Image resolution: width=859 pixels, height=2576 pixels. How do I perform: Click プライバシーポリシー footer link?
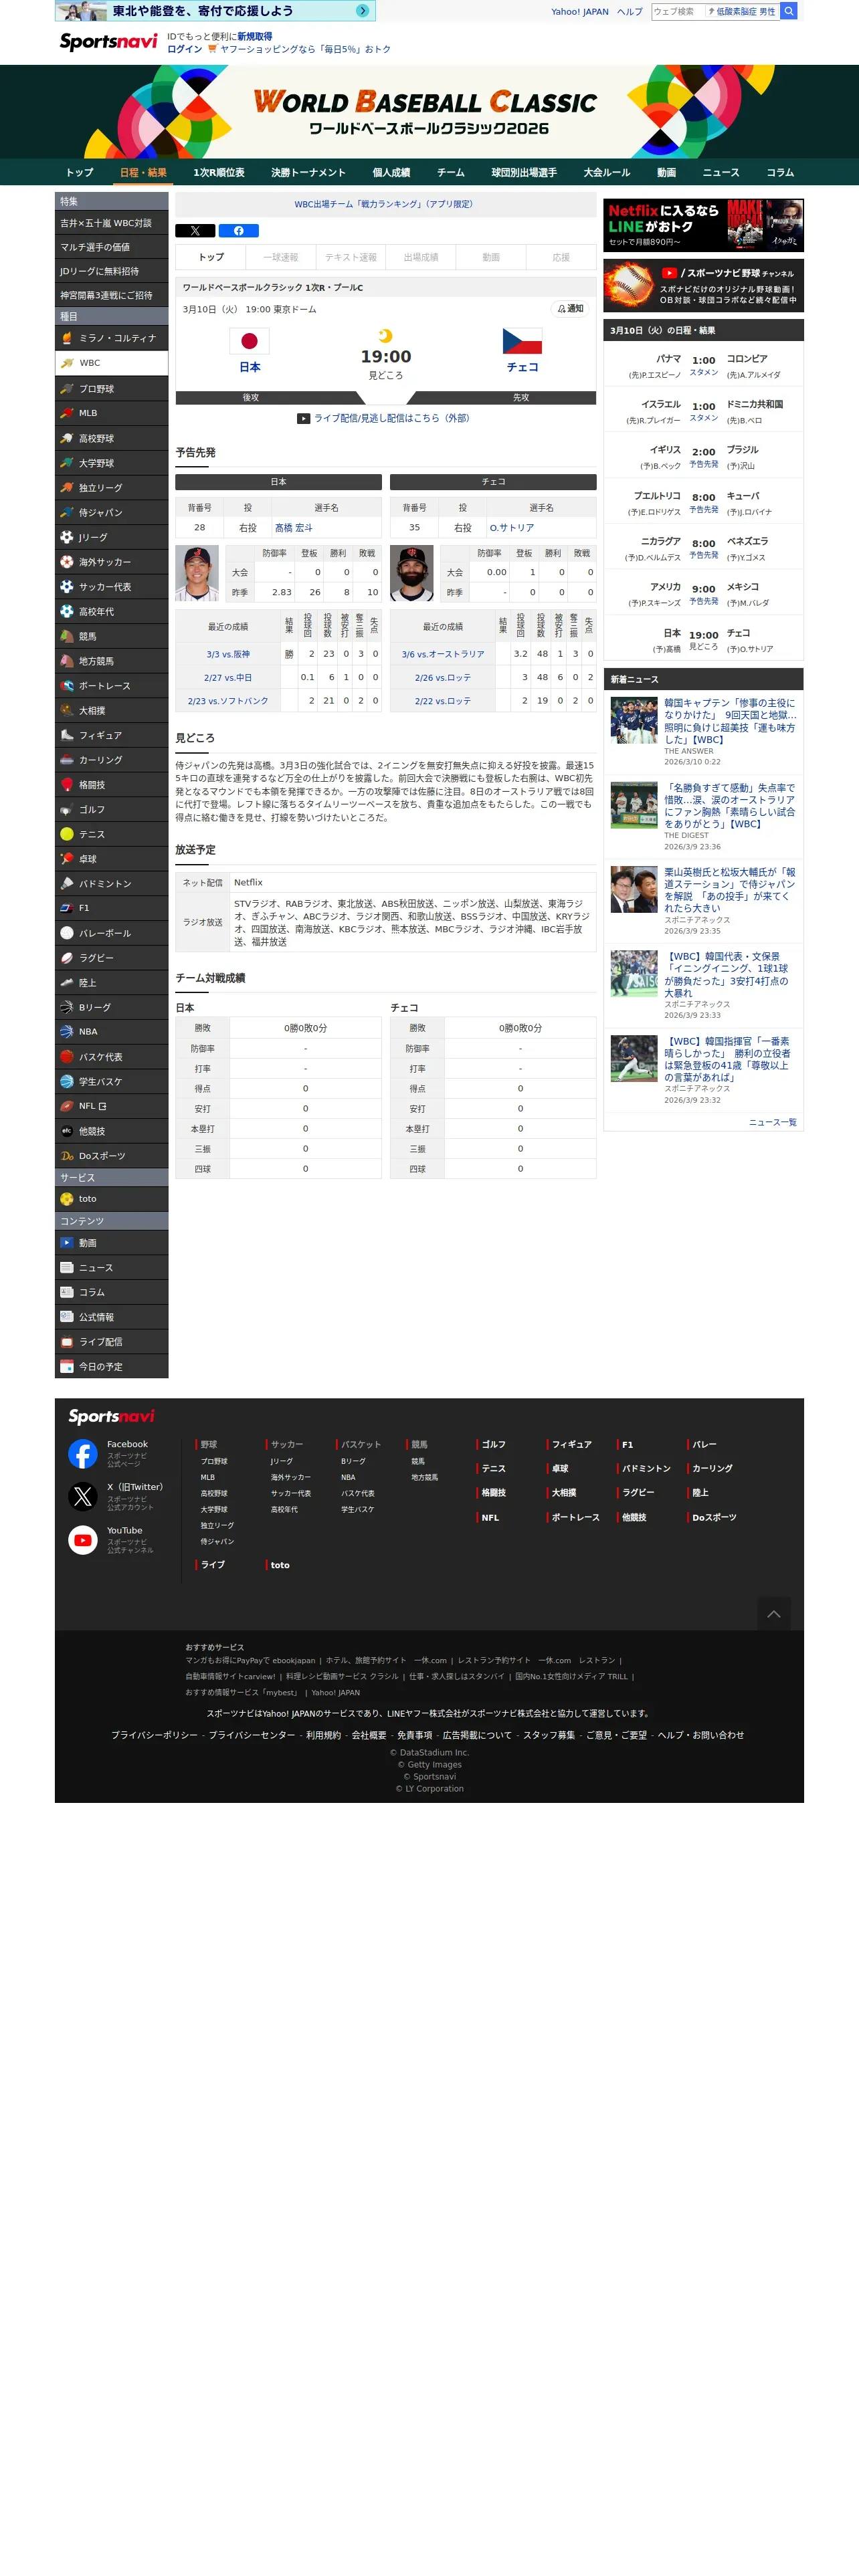coord(154,1735)
